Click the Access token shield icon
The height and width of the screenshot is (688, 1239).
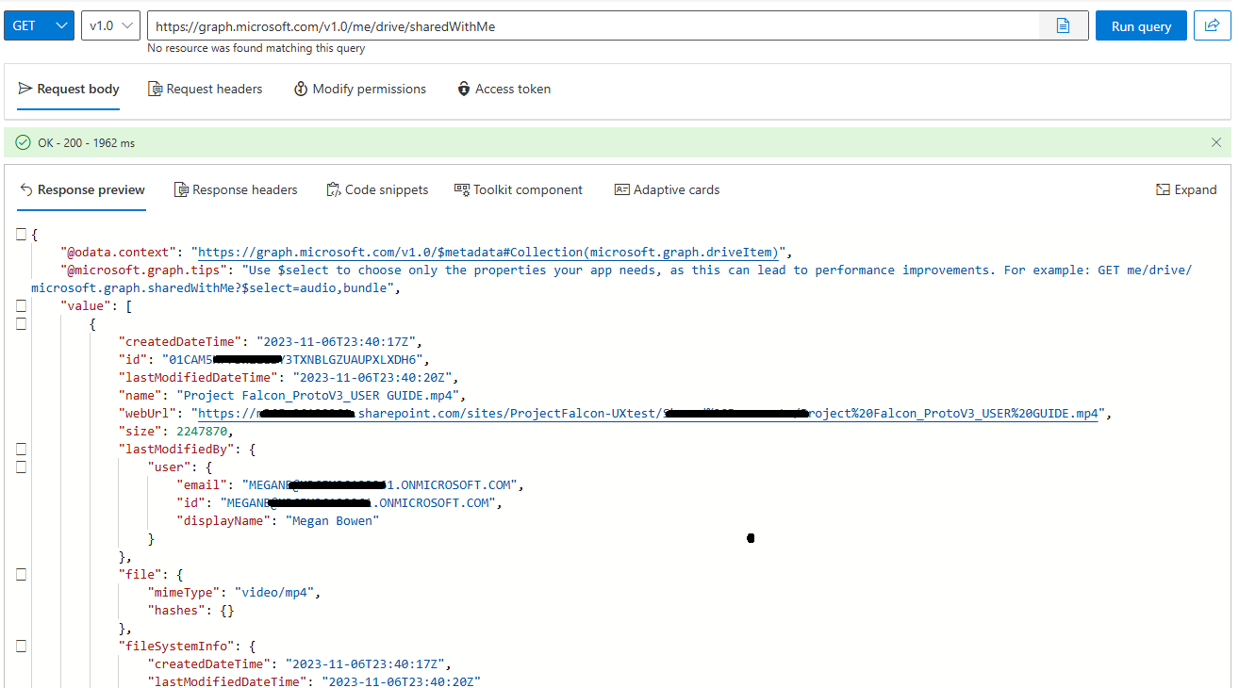(x=464, y=89)
